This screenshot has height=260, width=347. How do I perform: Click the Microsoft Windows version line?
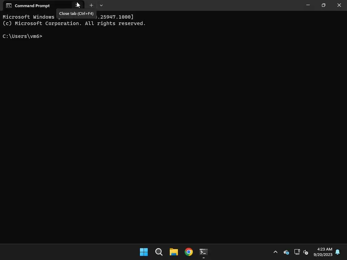point(68,17)
